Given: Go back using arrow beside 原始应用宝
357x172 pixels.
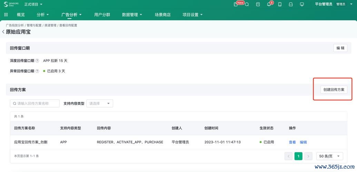Looking at the screenshot, I should pyautogui.click(x=3, y=32).
